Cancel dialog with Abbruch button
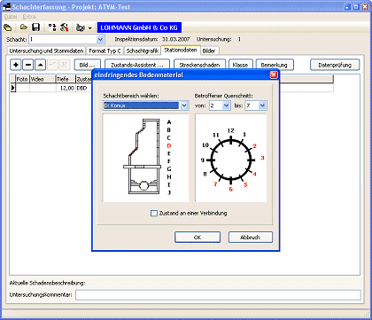 (x=250, y=238)
